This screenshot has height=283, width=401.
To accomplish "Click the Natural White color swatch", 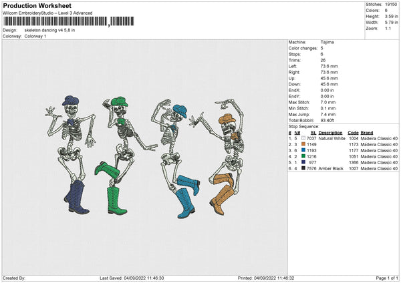I will click(x=303, y=138).
